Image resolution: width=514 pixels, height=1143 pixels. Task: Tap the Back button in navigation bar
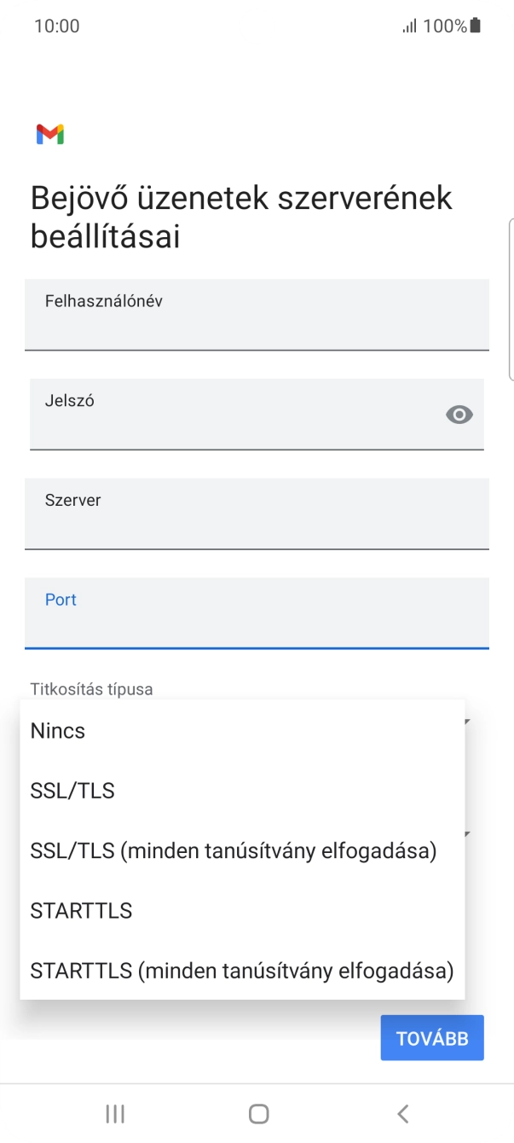(401, 1113)
